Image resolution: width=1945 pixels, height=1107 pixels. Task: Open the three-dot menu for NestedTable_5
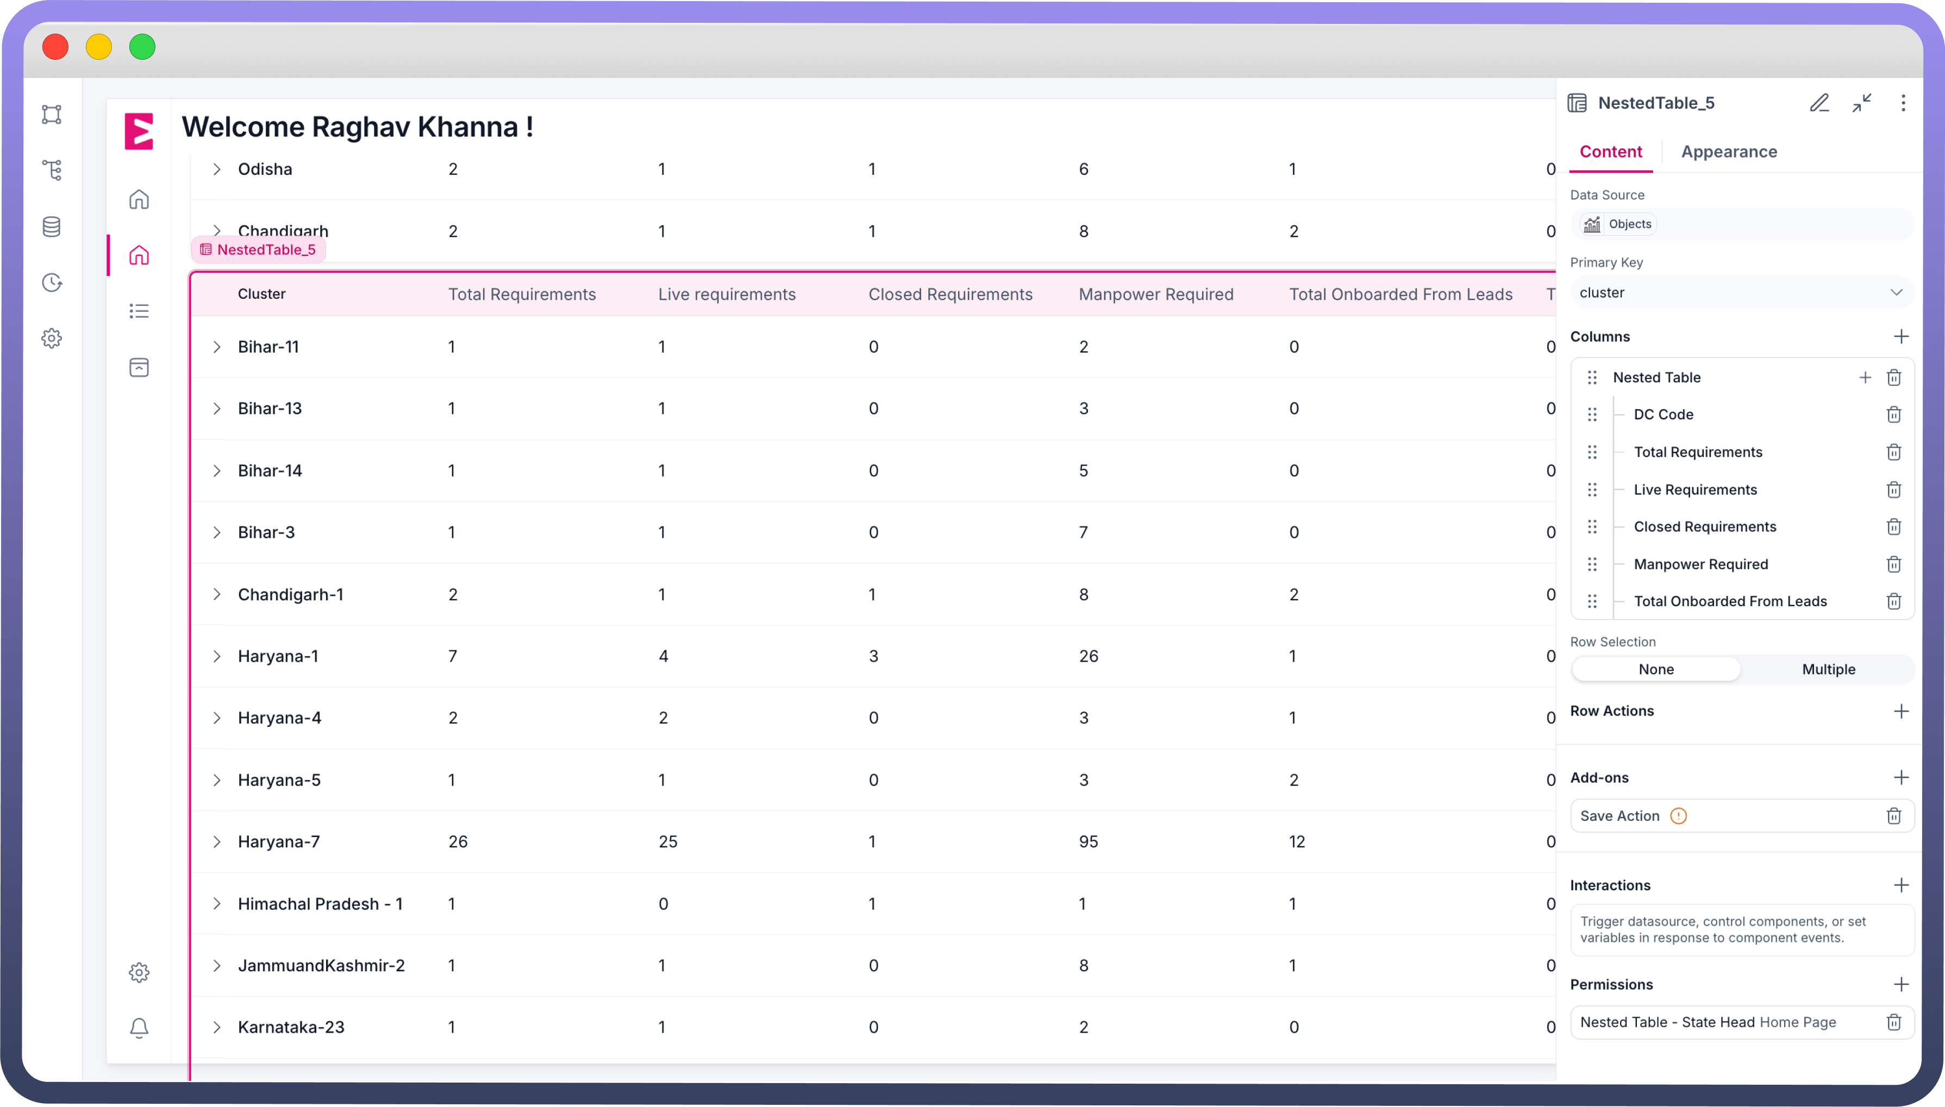pyautogui.click(x=1903, y=103)
